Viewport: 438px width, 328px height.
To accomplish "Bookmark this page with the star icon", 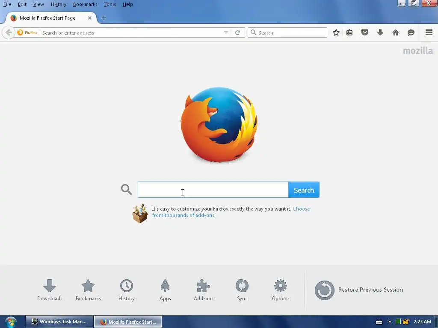I will click(336, 32).
